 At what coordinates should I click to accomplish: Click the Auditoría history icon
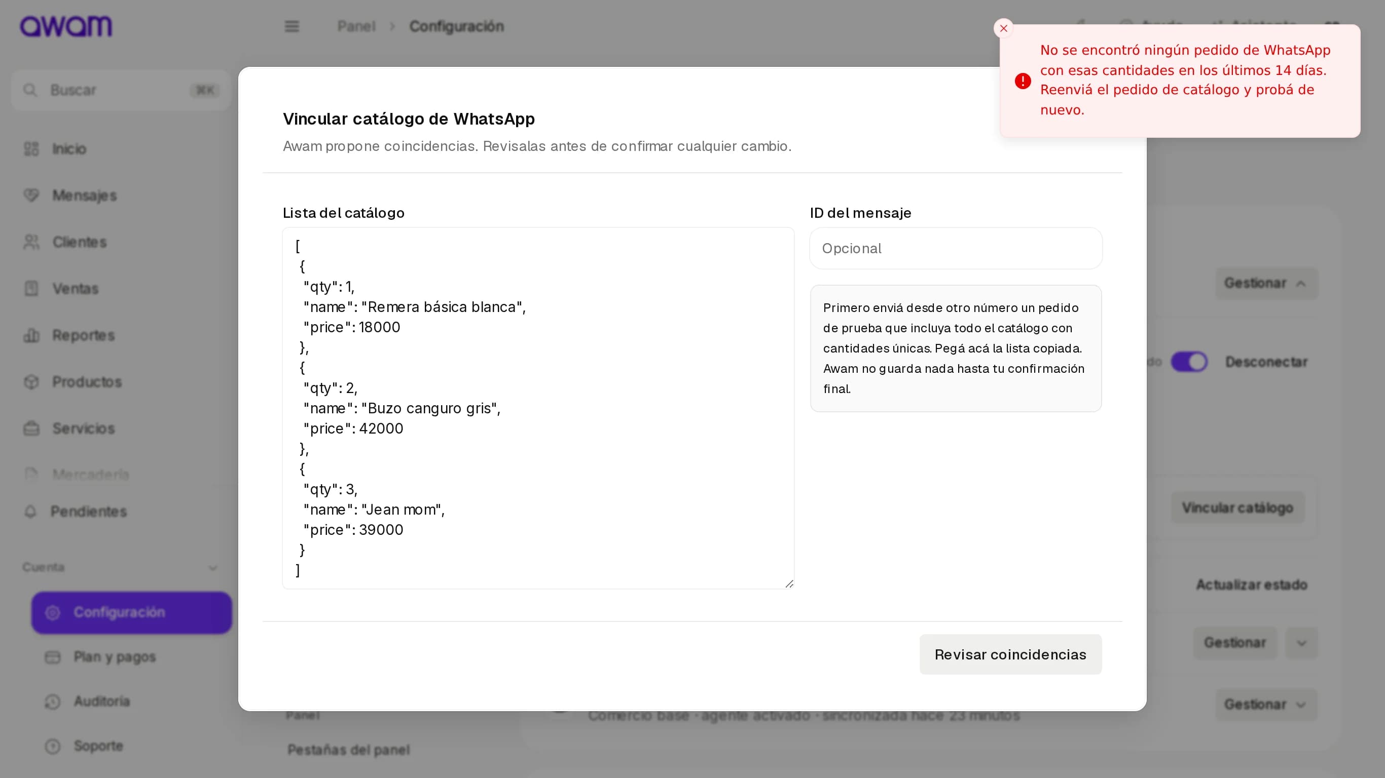coord(53,702)
